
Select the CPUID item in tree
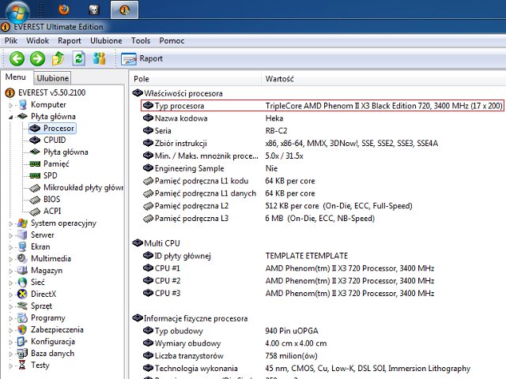click(x=55, y=140)
